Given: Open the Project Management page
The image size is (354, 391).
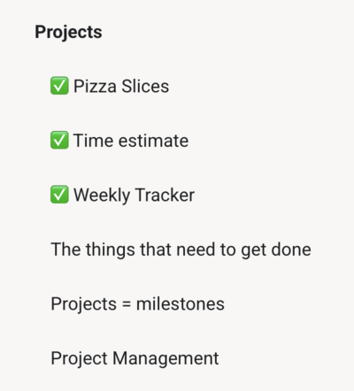Looking at the screenshot, I should (x=135, y=358).
